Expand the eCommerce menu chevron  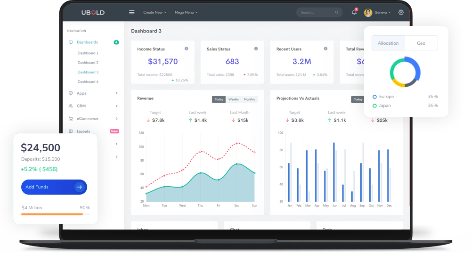[x=116, y=118]
